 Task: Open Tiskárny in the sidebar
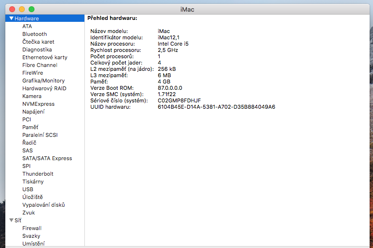33,182
